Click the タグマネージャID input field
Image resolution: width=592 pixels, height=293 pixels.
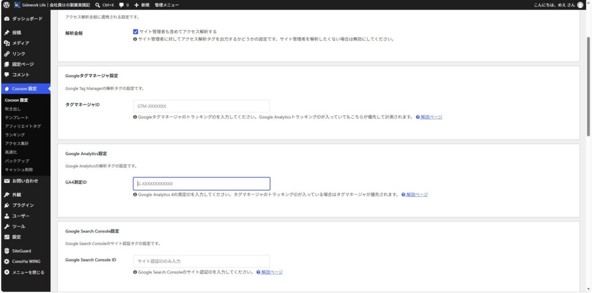click(x=202, y=106)
